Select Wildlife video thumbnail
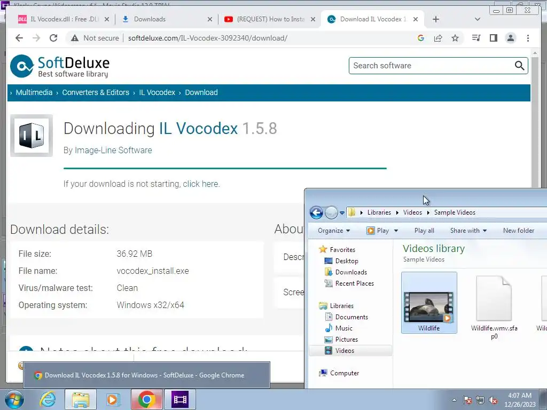The height and width of the screenshot is (410, 547). 429,303
